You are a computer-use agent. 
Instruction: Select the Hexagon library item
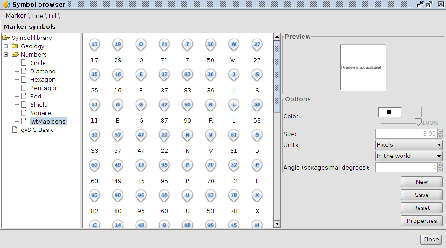click(x=43, y=79)
